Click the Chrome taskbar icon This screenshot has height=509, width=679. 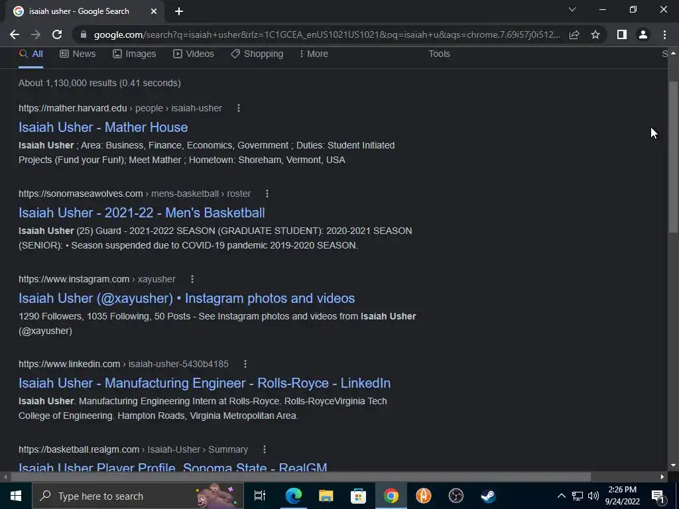tap(391, 496)
